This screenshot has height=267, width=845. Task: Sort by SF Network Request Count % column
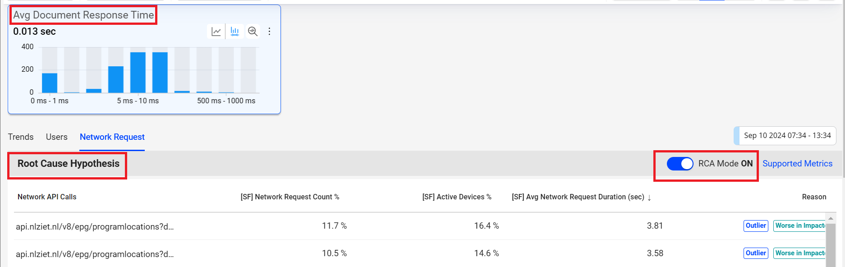tap(289, 197)
